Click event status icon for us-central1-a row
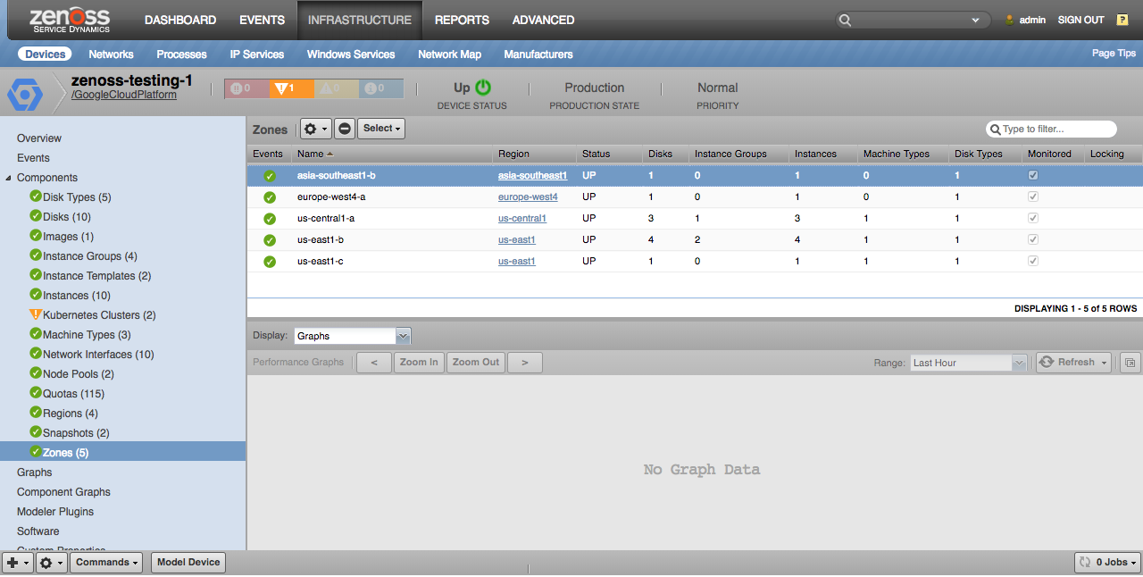 269,219
